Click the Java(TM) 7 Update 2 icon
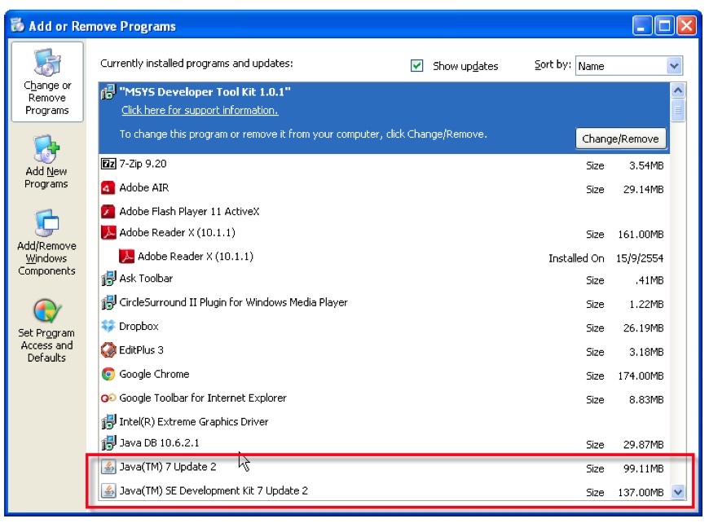This screenshot has width=709, height=523. click(108, 467)
